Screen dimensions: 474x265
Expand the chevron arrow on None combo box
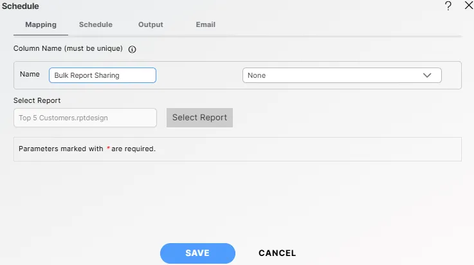click(x=428, y=75)
